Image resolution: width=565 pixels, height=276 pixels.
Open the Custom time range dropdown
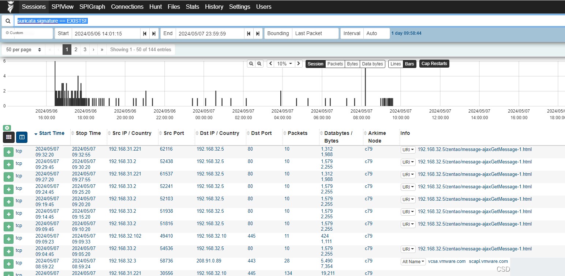pyautogui.click(x=27, y=33)
